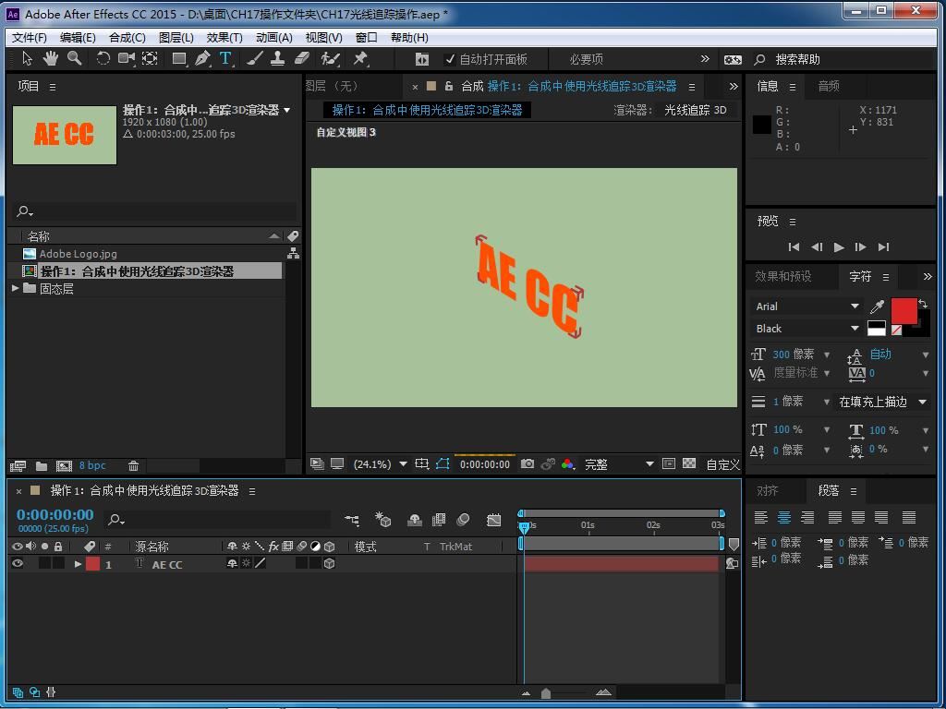Select the Puppet Pin tool
This screenshot has width=946, height=709.
pos(360,58)
